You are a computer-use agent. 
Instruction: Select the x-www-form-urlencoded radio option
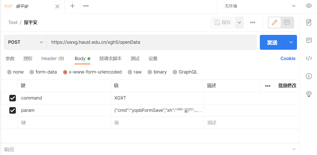point(65,72)
